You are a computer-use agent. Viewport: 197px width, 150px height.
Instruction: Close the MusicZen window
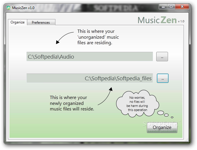[x=182, y=7]
